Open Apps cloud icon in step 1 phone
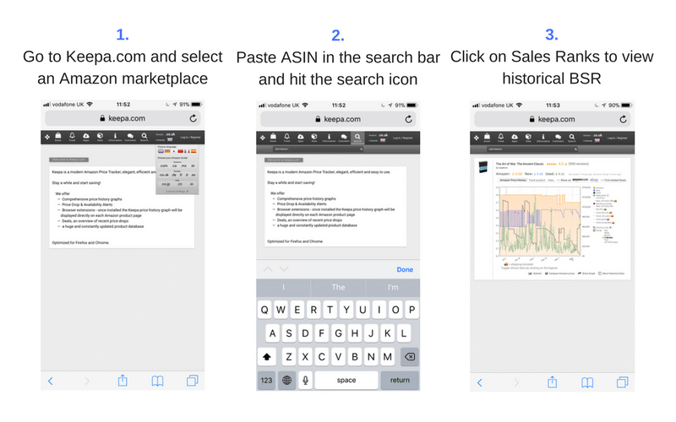 (86, 137)
